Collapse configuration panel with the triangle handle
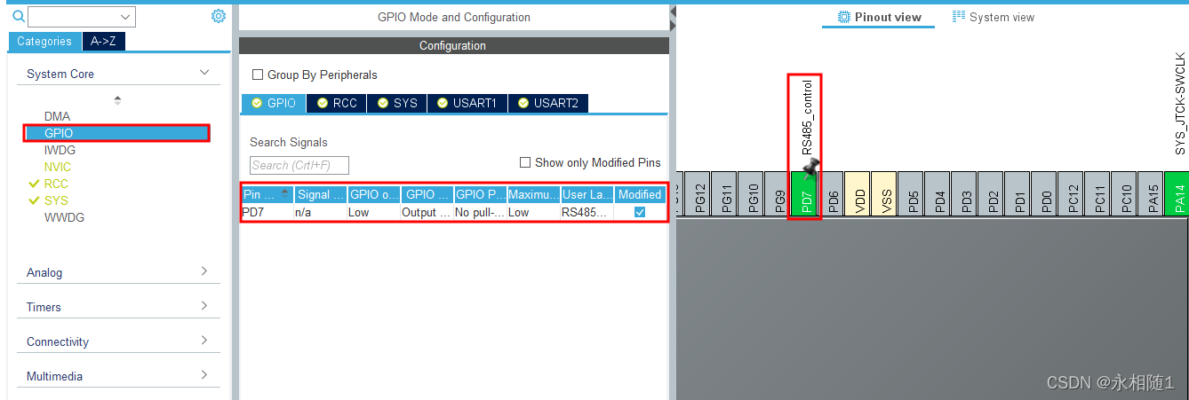1189x400 pixels. tap(673, 12)
